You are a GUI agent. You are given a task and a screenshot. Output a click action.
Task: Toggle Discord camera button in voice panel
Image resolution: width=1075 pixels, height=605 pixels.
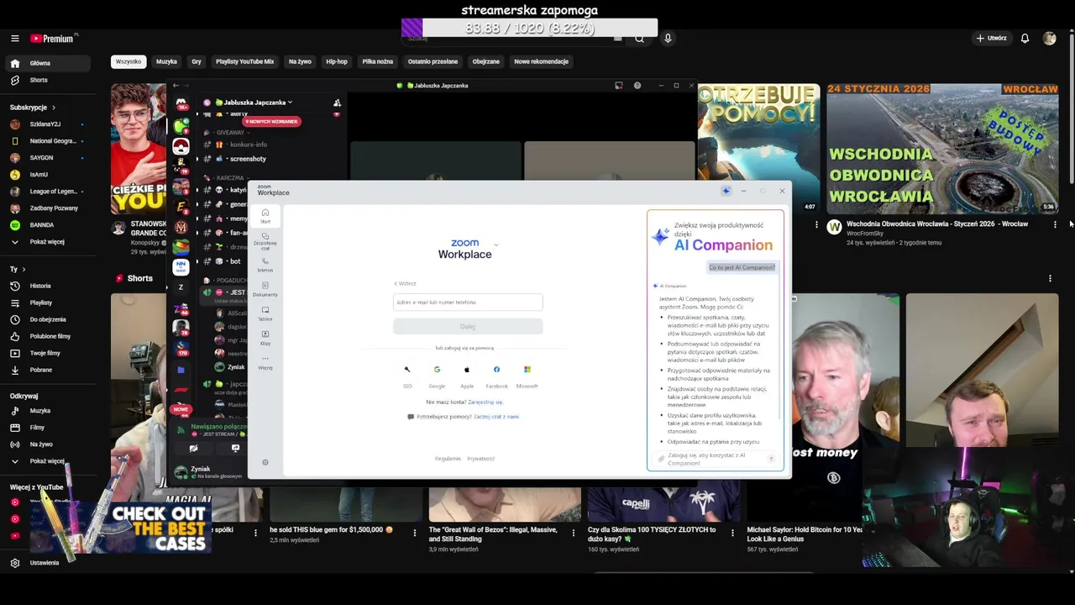pyautogui.click(x=193, y=448)
